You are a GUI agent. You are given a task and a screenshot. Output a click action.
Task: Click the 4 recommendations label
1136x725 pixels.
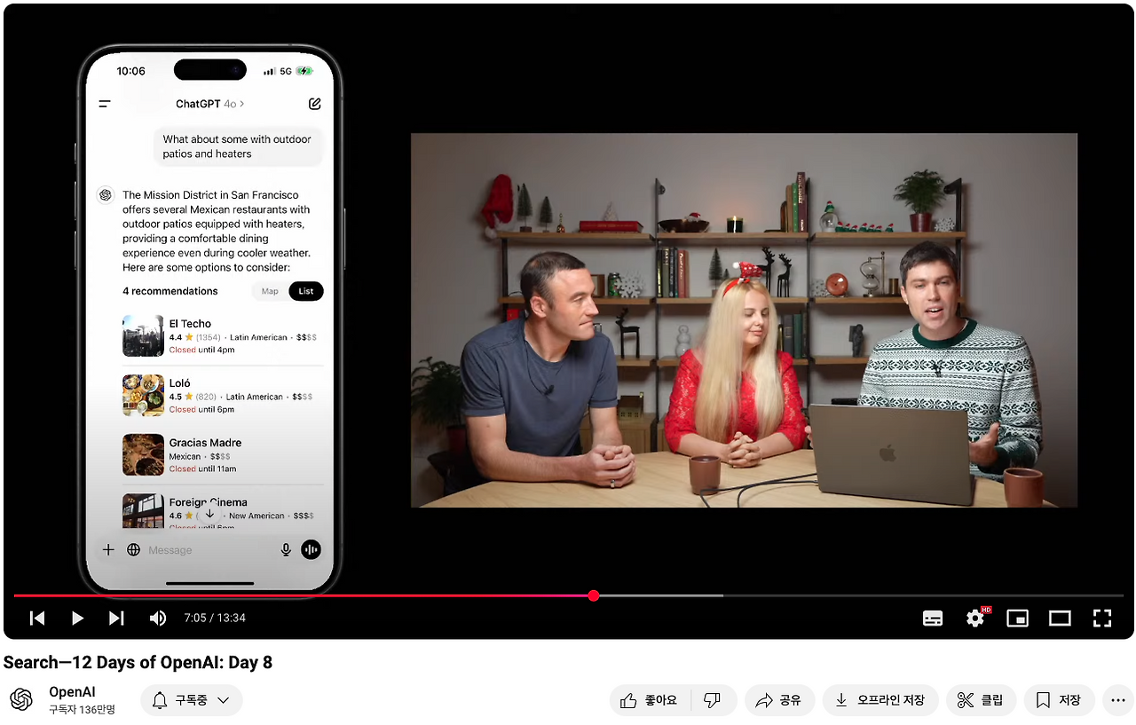(170, 291)
